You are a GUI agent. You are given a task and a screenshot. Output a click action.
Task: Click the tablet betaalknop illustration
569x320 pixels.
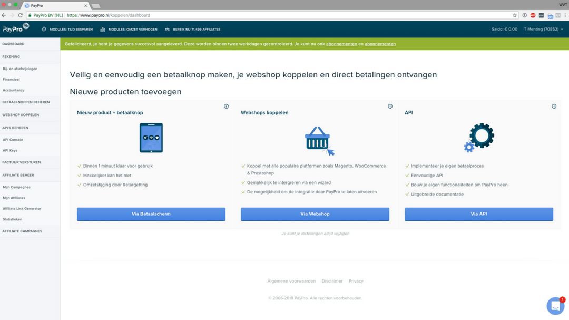[151, 138]
